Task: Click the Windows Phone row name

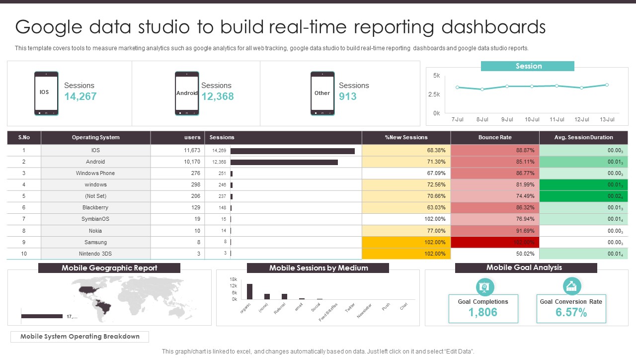Action: click(x=95, y=173)
